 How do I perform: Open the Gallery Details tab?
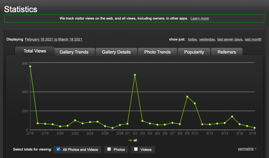tap(116, 52)
